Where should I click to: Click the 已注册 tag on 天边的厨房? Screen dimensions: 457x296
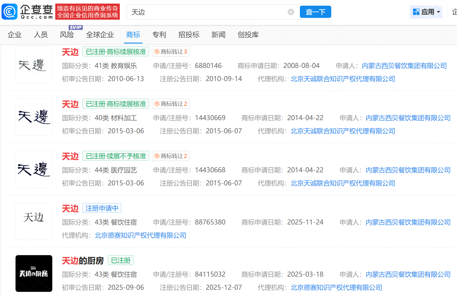[121, 260]
